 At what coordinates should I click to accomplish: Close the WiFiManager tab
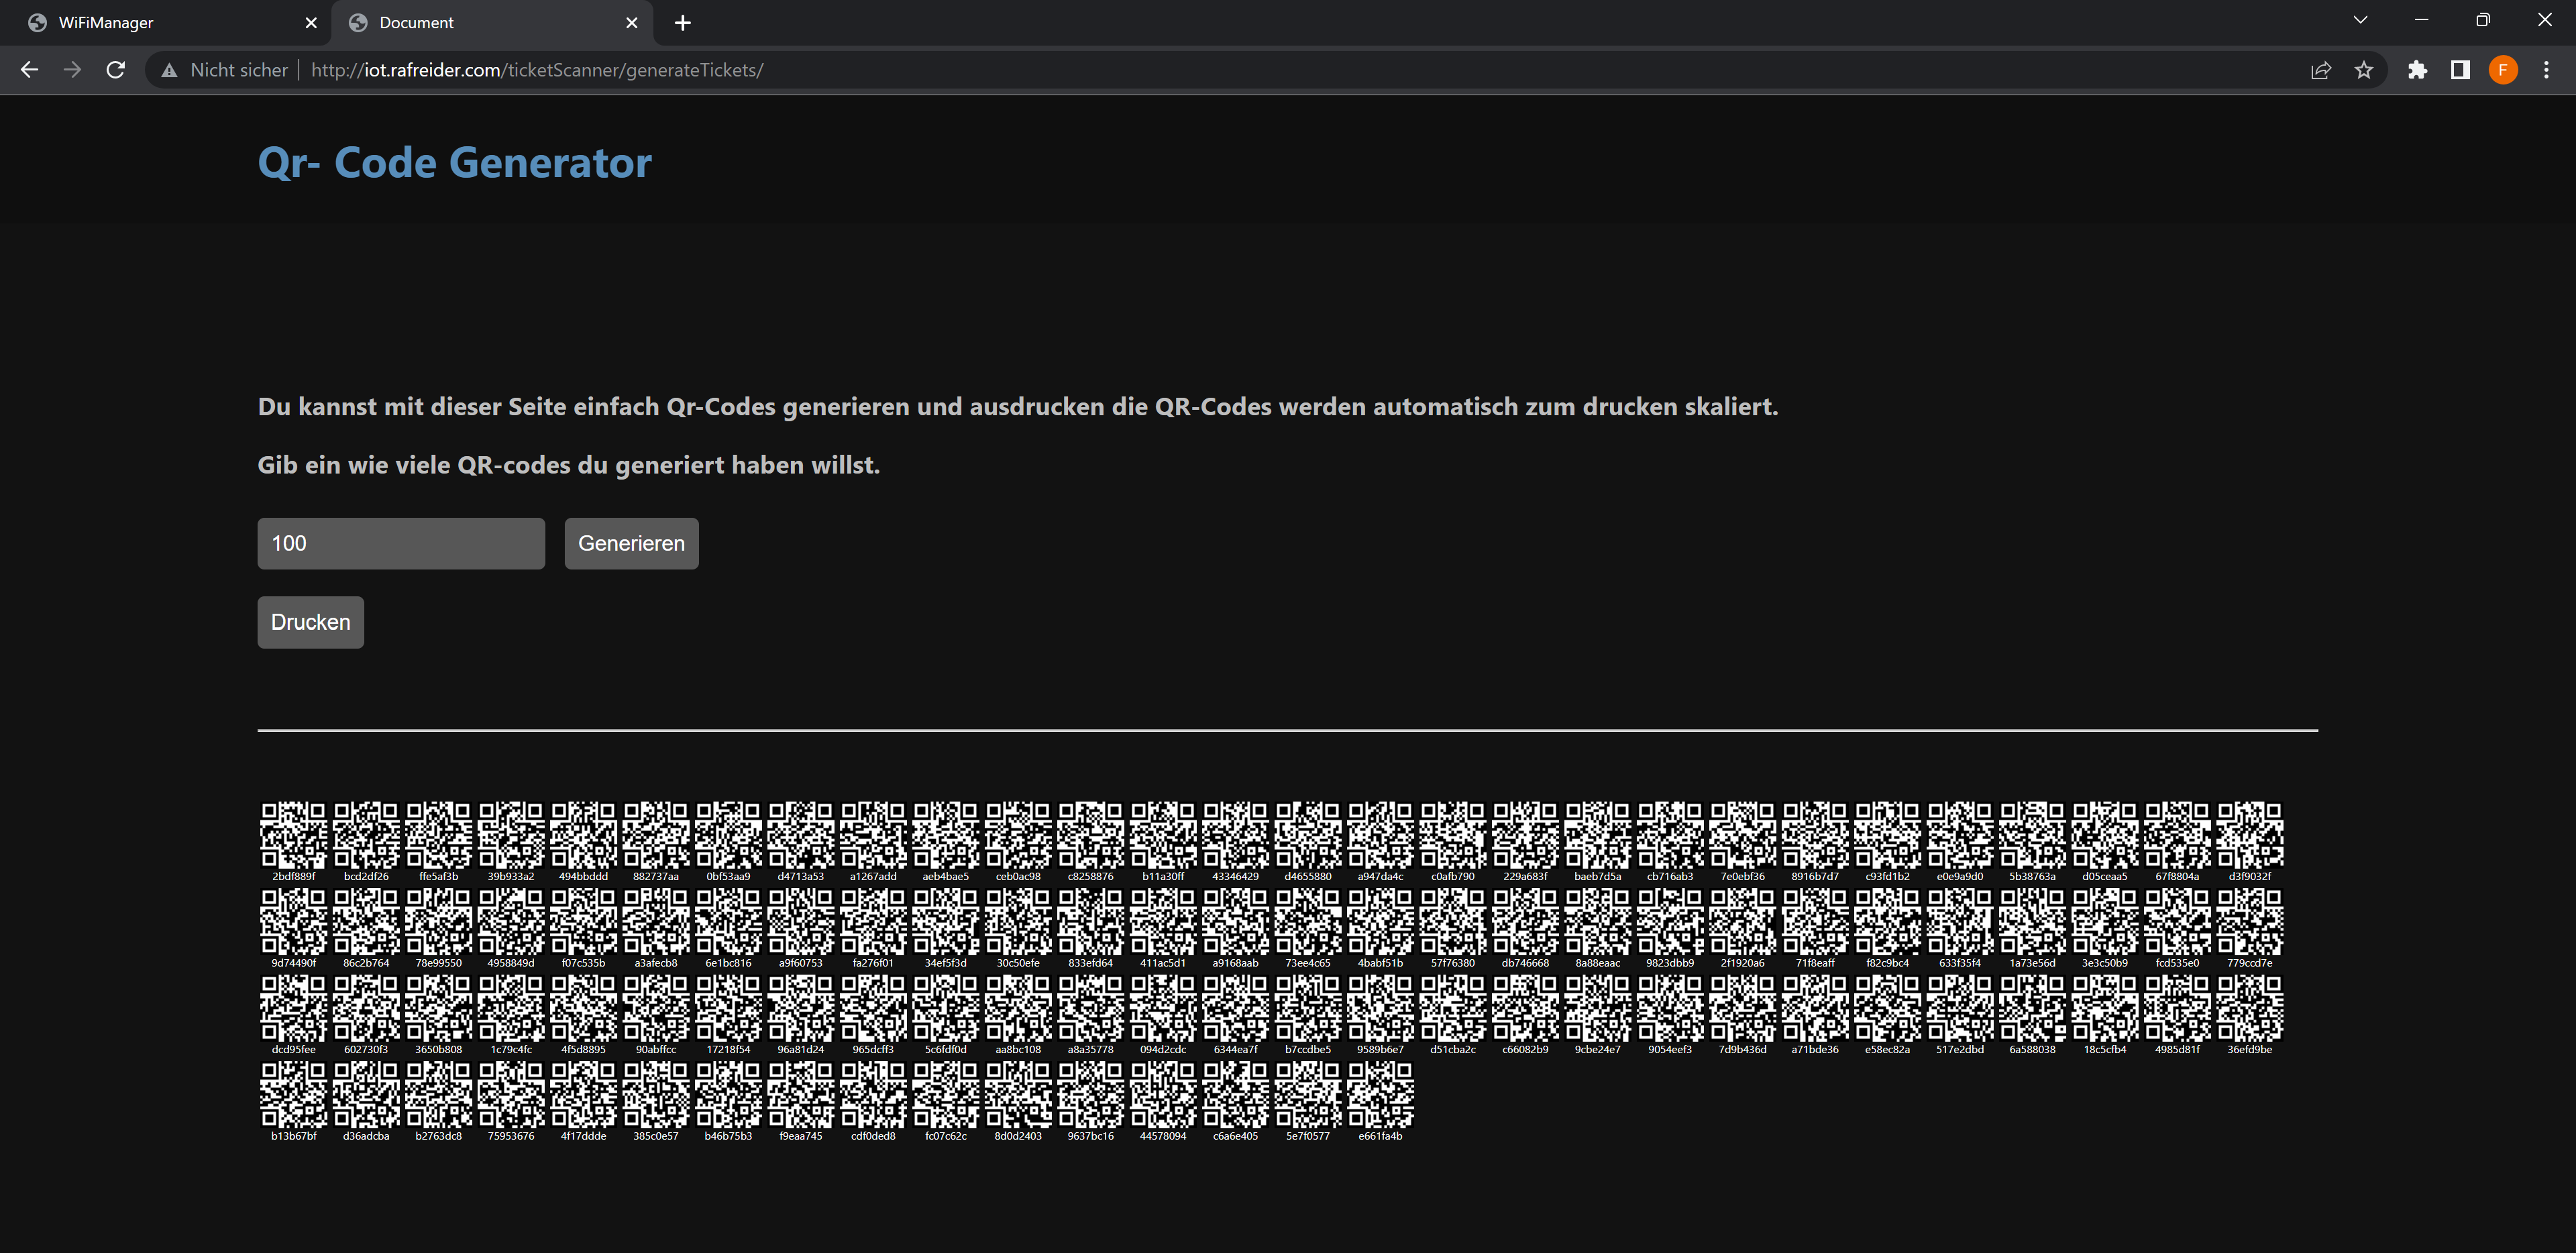[311, 22]
